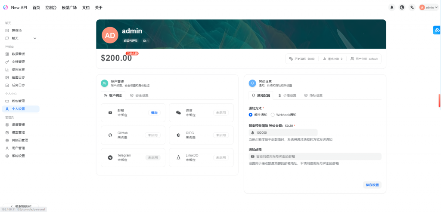Image resolution: width=441 pixels, height=212 pixels.
Task: Switch to the 账户绑定 tab
Action: pyautogui.click(x=113, y=95)
